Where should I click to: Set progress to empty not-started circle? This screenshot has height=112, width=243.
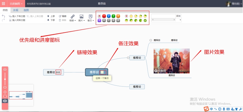coord(131,16)
